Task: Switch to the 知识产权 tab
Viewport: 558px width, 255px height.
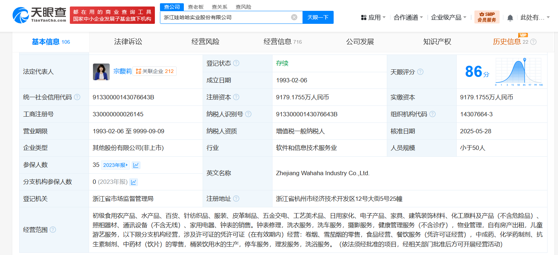Action: pos(437,42)
